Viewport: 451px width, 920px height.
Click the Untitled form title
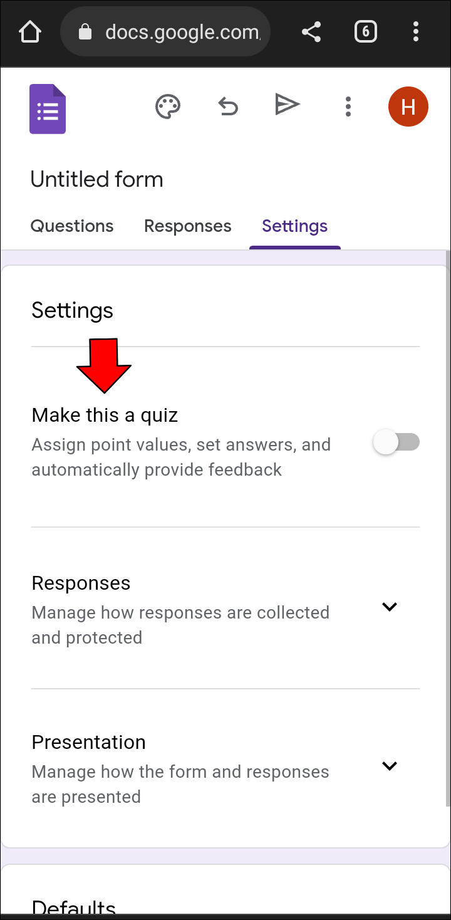click(97, 180)
